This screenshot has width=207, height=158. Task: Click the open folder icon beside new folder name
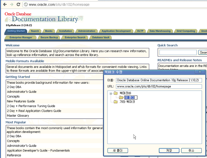(121, 97)
